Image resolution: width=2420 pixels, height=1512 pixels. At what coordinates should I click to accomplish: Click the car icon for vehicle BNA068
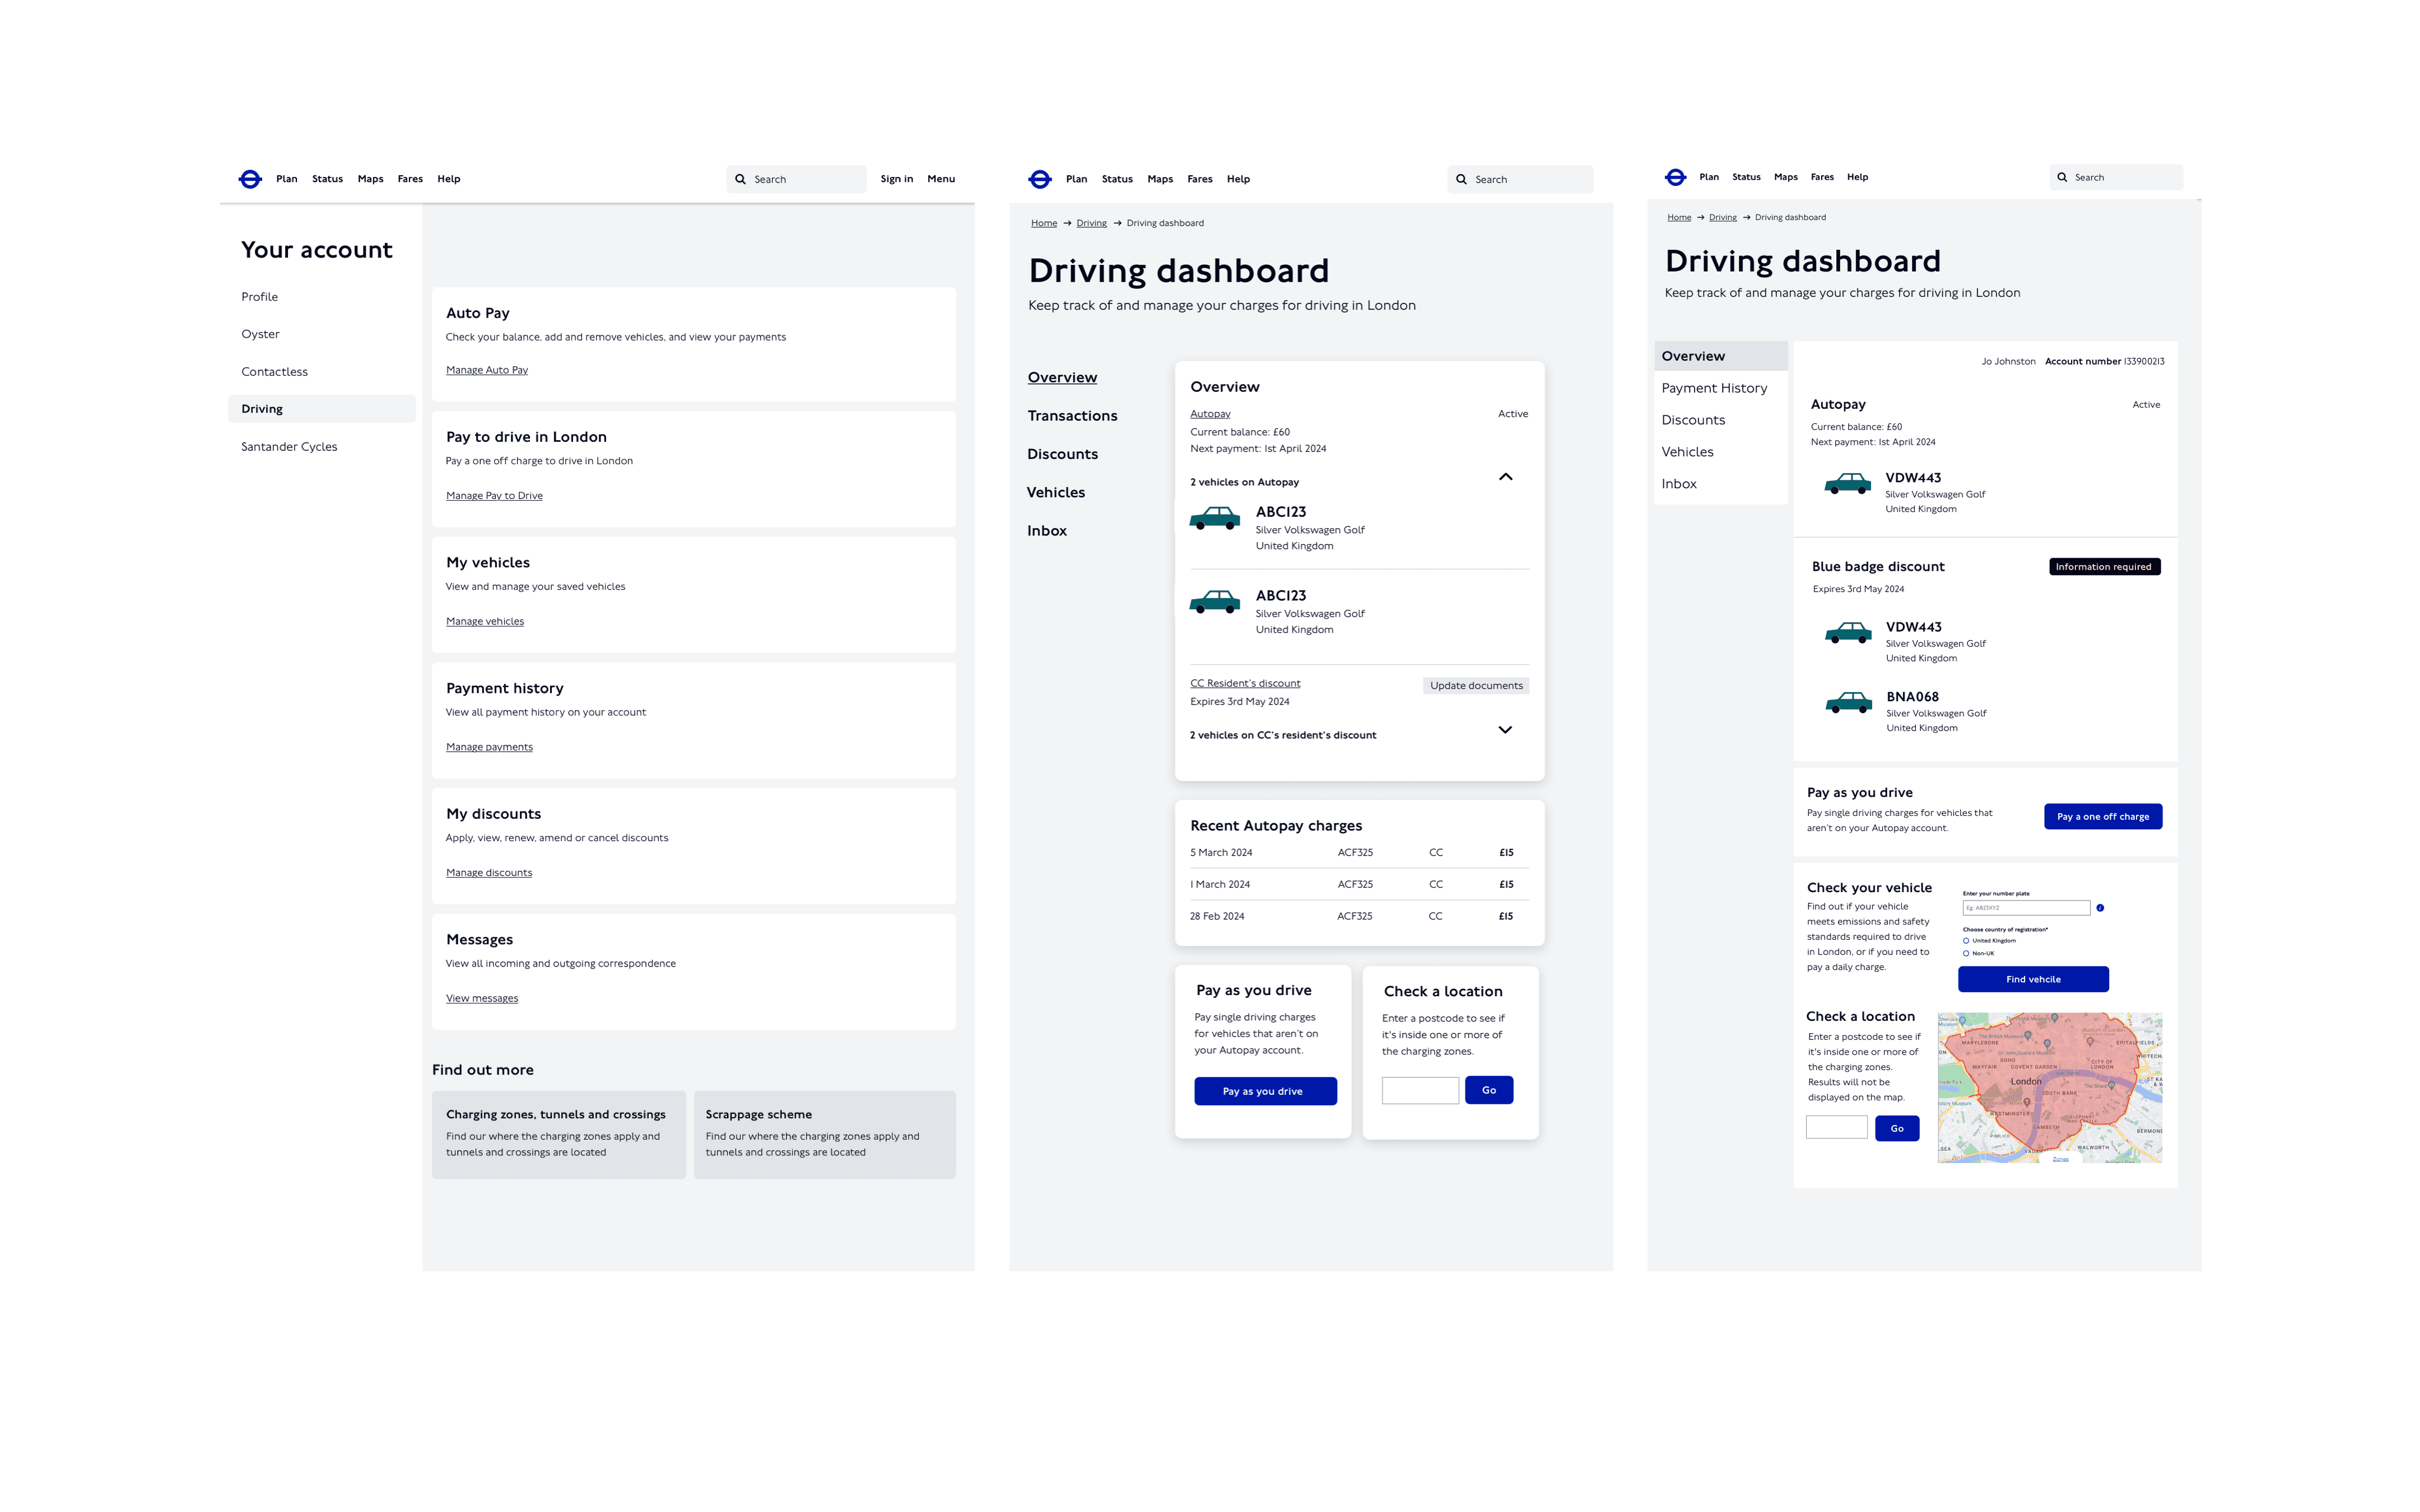(1848, 703)
